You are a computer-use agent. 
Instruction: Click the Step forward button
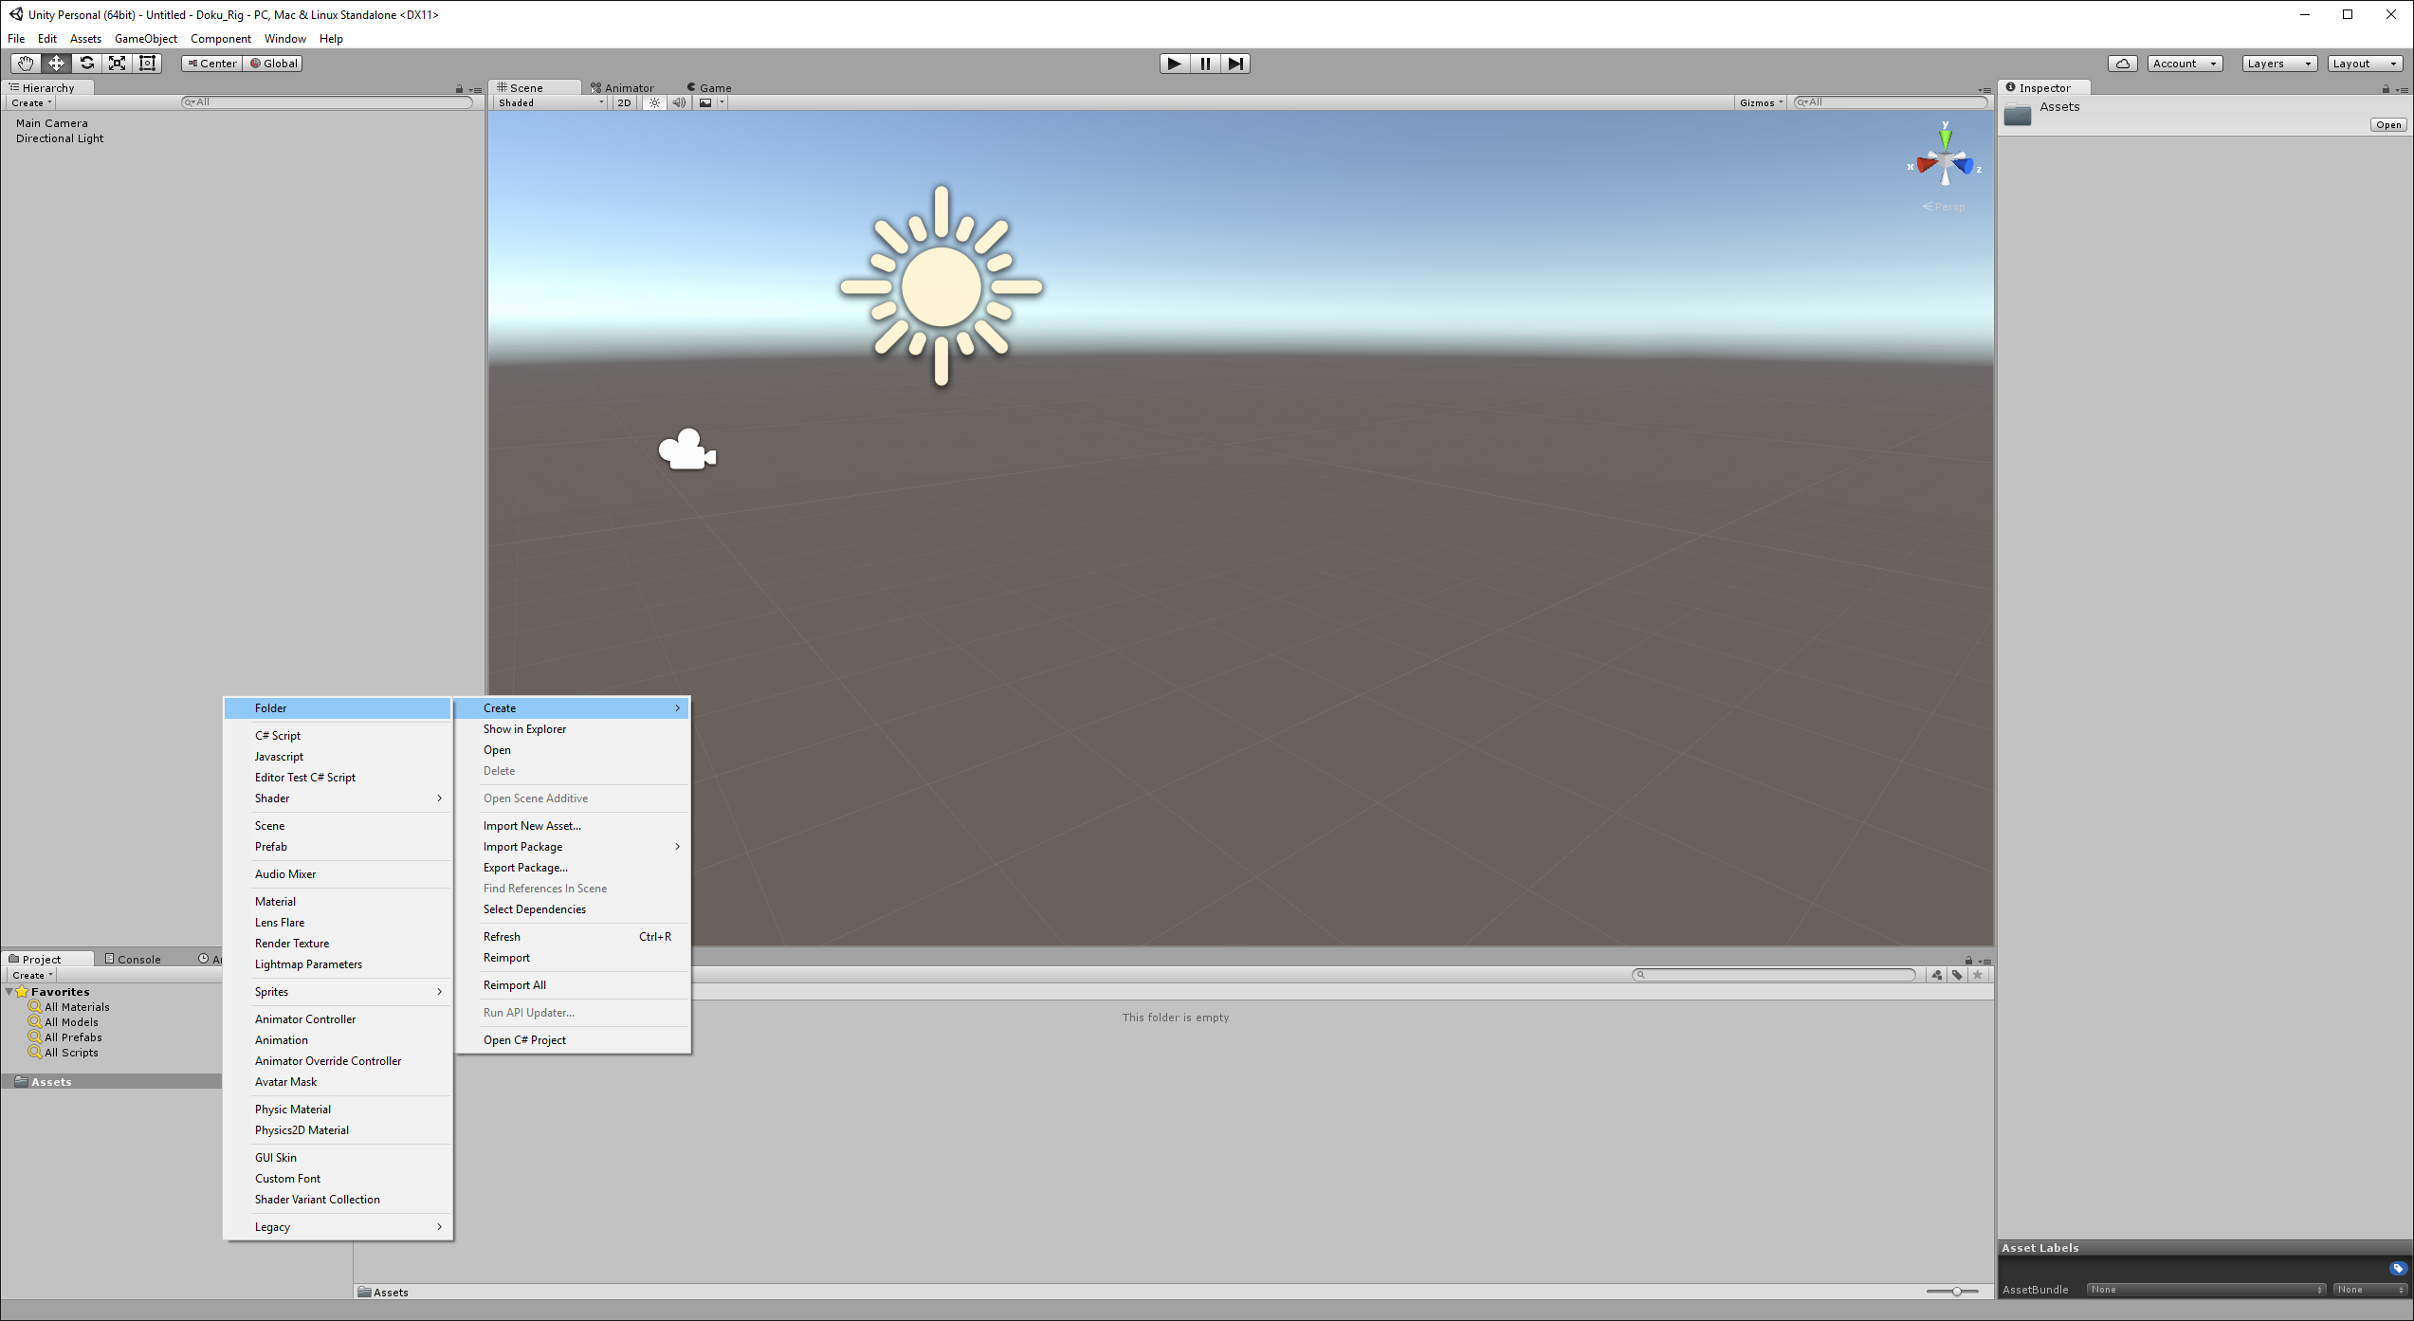tap(1235, 64)
